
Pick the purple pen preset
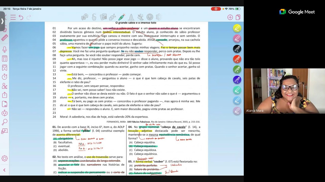click(x=237, y=80)
